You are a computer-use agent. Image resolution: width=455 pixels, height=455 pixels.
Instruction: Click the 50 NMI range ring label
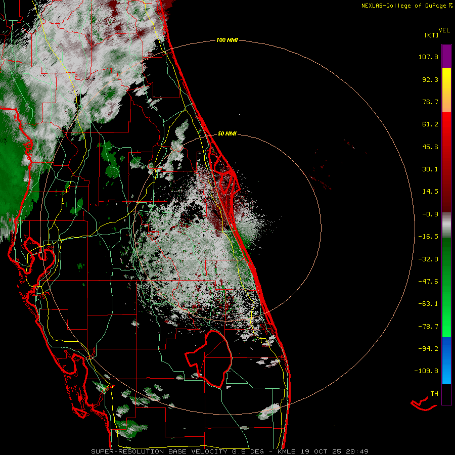(x=227, y=133)
